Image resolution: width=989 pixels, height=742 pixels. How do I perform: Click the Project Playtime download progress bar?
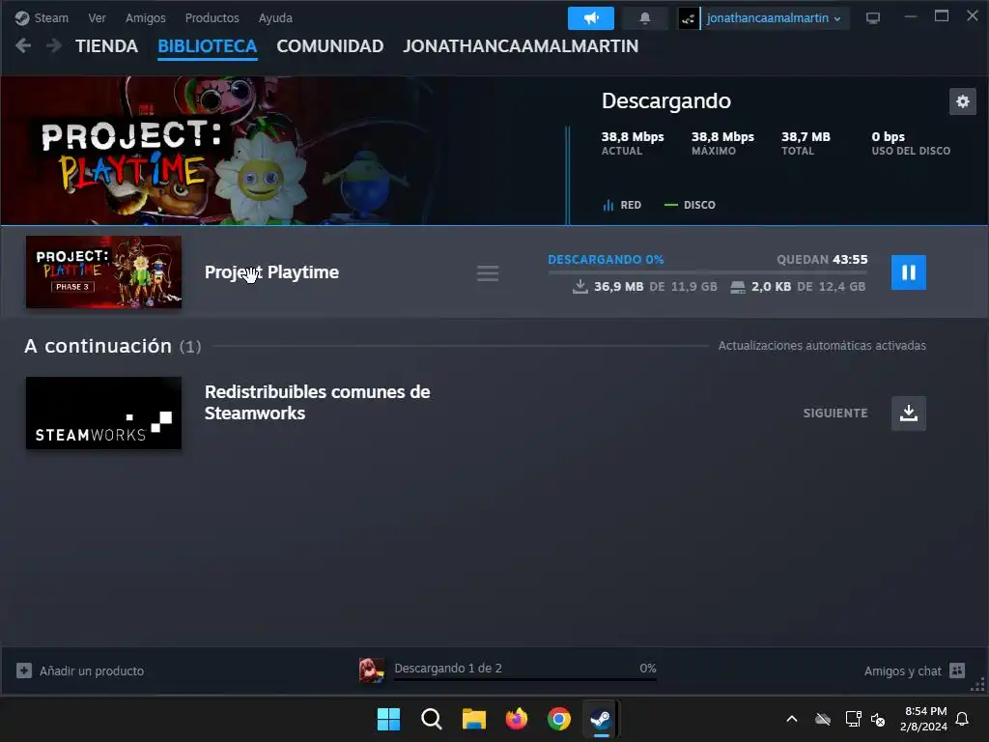[x=708, y=271]
